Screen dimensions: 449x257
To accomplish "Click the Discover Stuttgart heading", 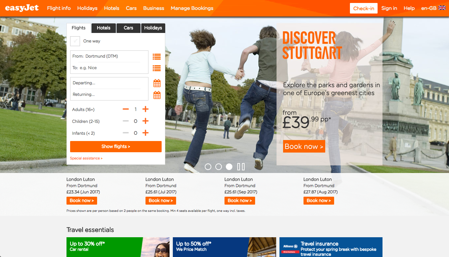I will (x=312, y=45).
